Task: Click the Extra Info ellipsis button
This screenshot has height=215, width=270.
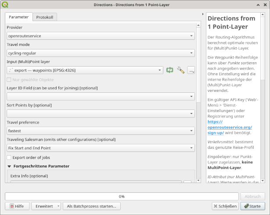Action: [187, 183]
